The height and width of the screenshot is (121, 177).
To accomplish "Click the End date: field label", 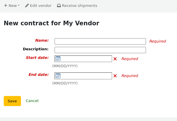I will click(x=38, y=75).
